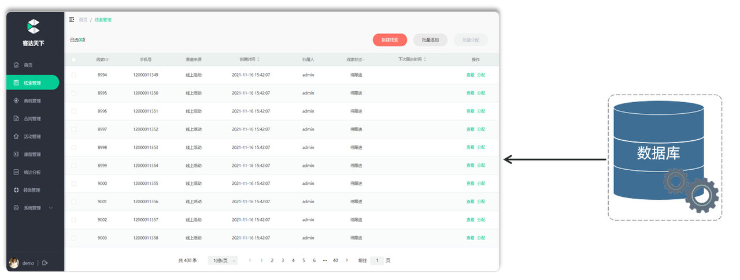Screen dimensions: 740x280
Task: Click the 统计分析 chart icon
Action: coord(16,172)
